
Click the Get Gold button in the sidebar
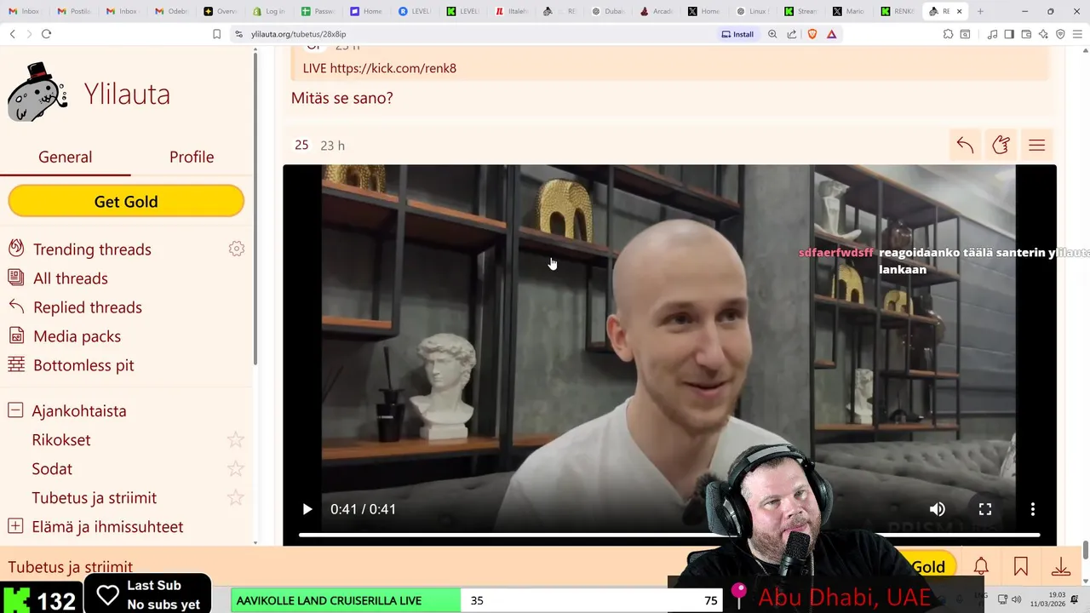tap(126, 202)
